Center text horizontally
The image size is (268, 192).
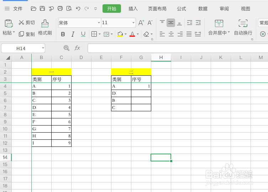171,34
